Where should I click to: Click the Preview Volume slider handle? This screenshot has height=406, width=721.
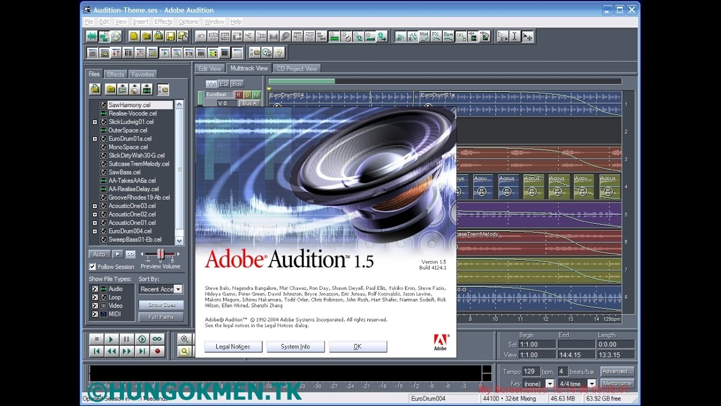coord(160,254)
